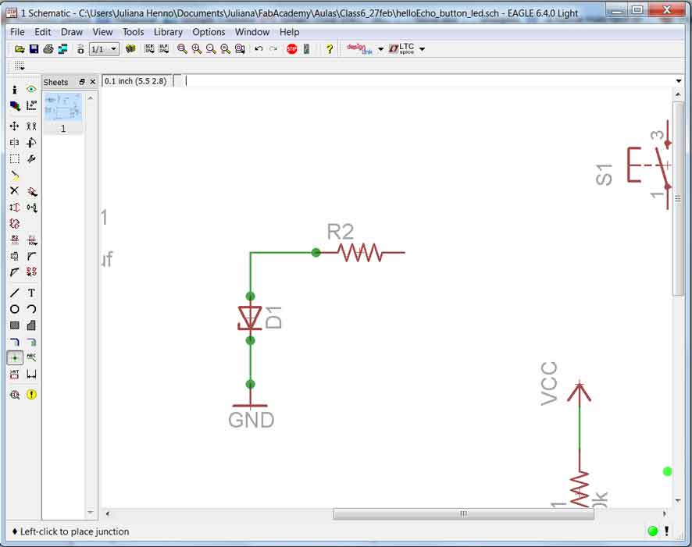Save the schematic with the floppy disk icon
692x547 pixels.
34,49
